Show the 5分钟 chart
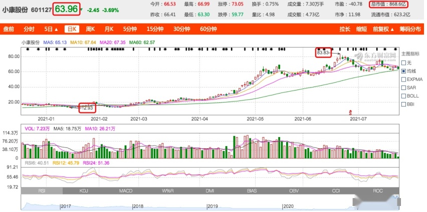This screenshot has width=427, height=212. pyautogui.click(x=130, y=29)
